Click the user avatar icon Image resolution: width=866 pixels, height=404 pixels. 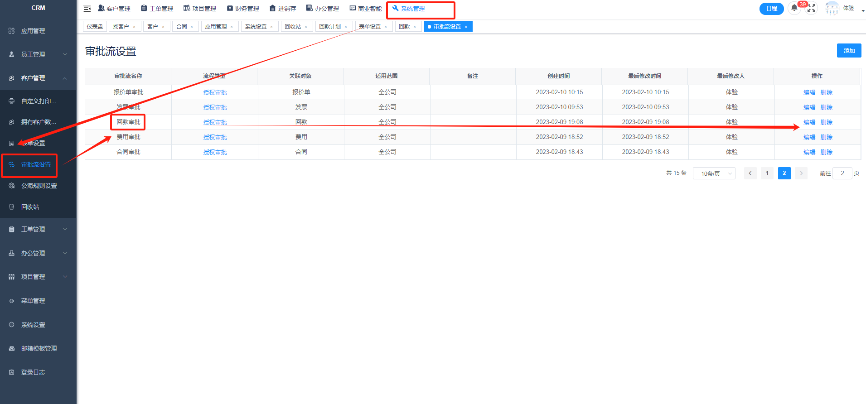click(832, 8)
